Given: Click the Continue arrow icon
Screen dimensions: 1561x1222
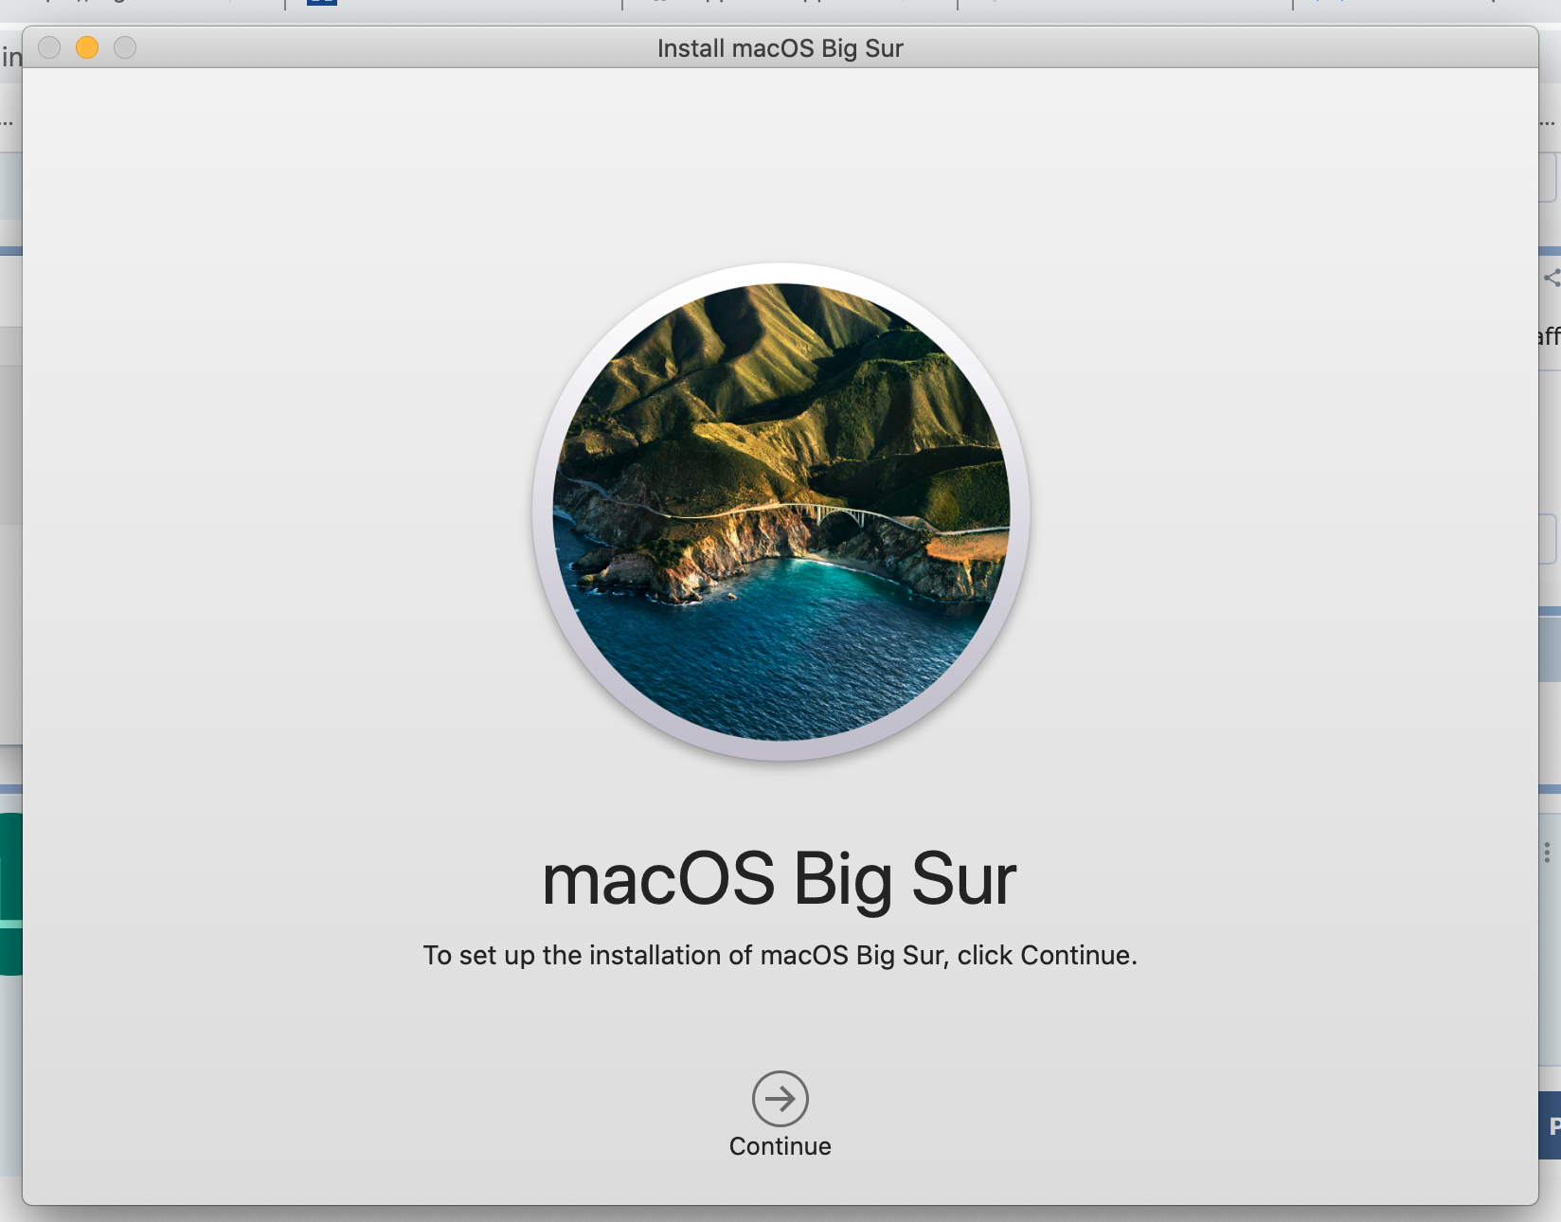Looking at the screenshot, I should (x=780, y=1099).
